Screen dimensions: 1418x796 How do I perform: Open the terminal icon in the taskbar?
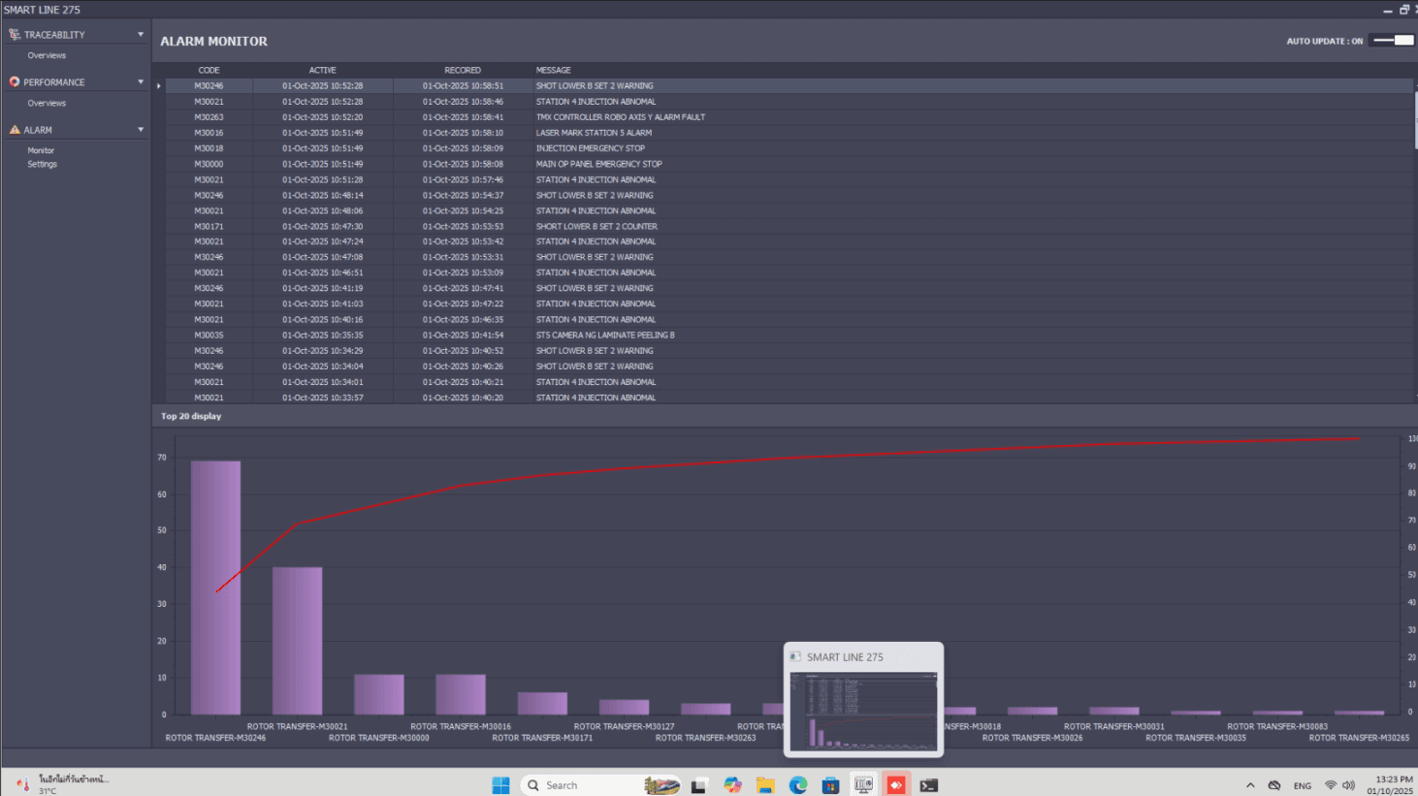click(929, 785)
